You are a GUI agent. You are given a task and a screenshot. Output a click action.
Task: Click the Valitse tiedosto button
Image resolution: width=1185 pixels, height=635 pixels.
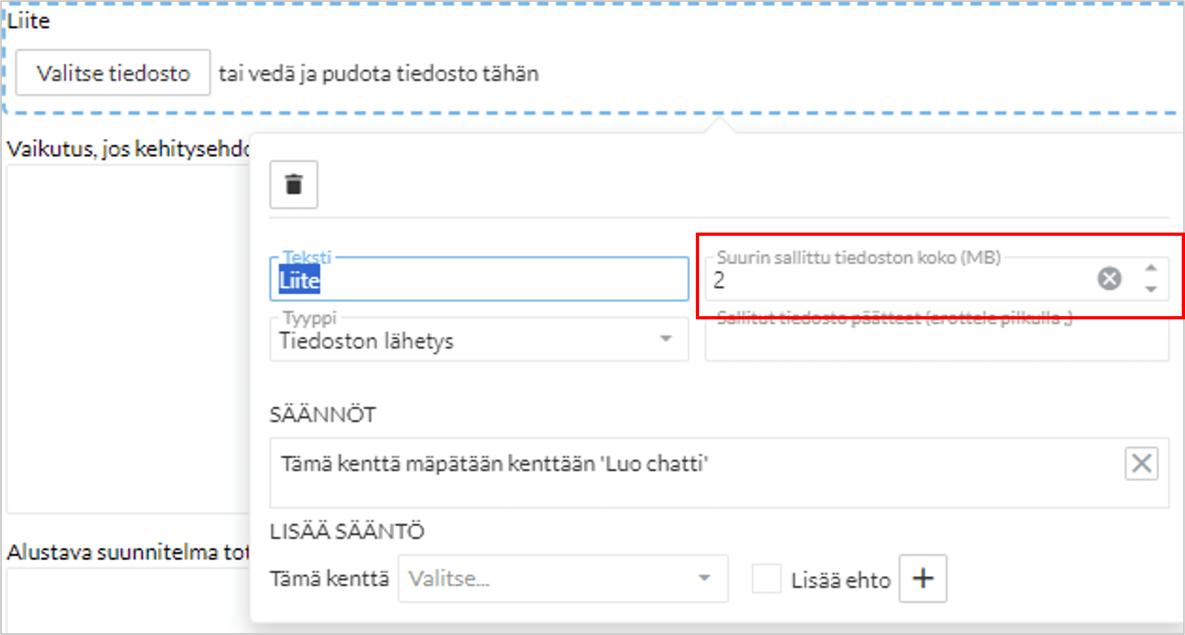113,73
